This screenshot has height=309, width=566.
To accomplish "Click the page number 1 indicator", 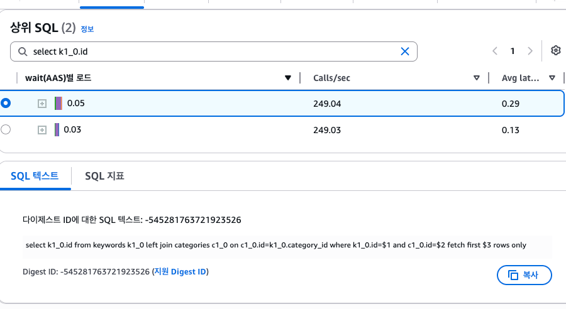I will tap(512, 51).
